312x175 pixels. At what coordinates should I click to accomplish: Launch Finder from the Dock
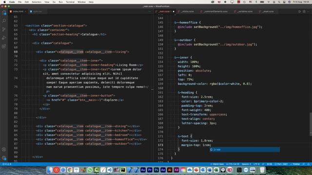click(50, 170)
